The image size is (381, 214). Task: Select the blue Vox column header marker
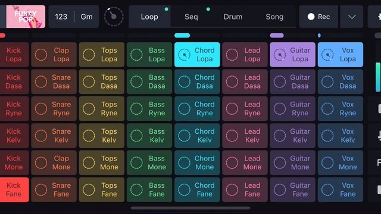[319, 36]
